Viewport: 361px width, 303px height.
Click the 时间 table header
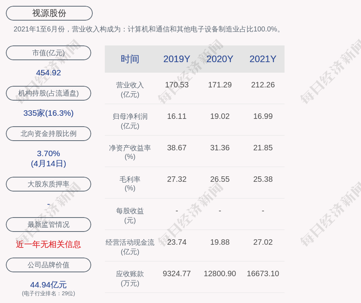[x=130, y=59]
